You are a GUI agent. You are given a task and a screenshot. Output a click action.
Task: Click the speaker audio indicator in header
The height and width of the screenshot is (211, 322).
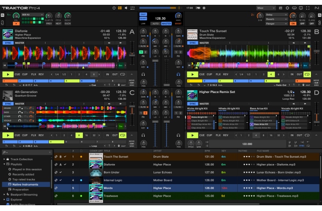click(x=126, y=8)
